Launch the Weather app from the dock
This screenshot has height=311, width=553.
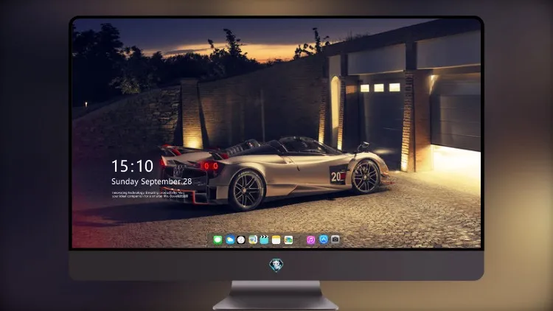230,240
